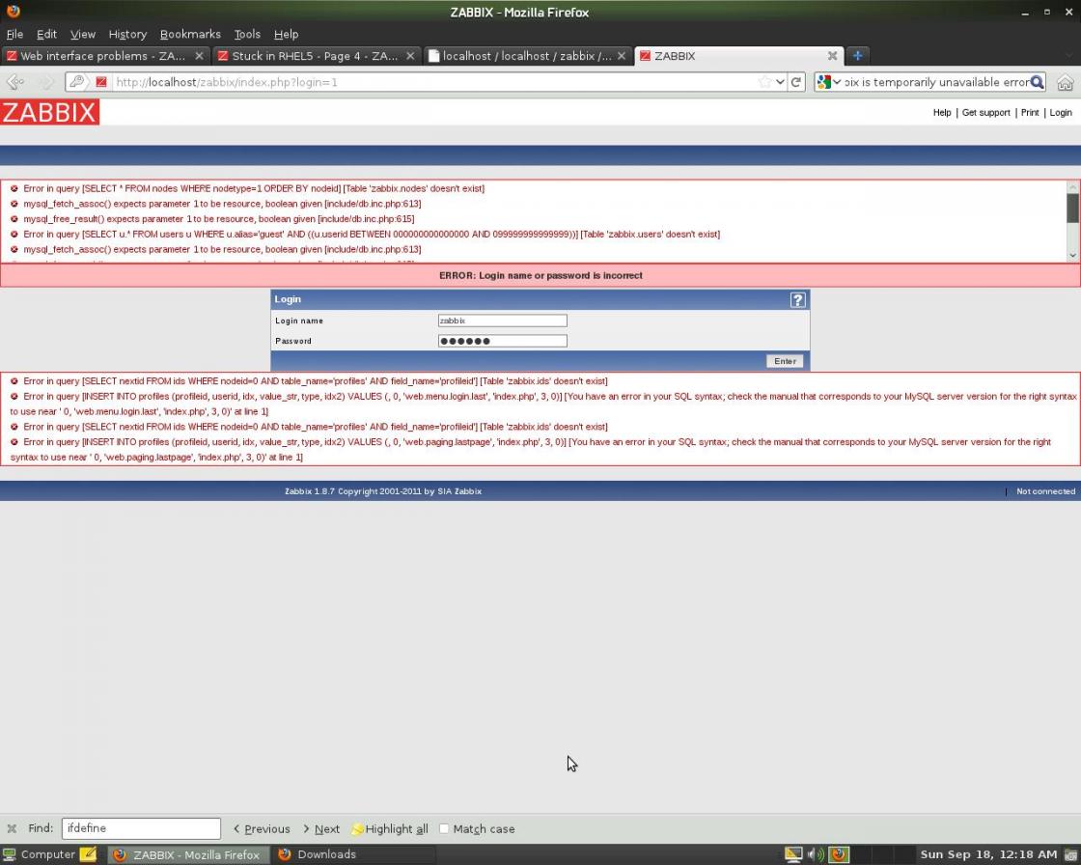Click the browser back arrow button
Viewport: 1081px width, 865px height.
(15, 82)
